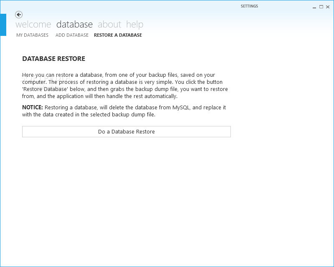View the about page

[x=109, y=24]
